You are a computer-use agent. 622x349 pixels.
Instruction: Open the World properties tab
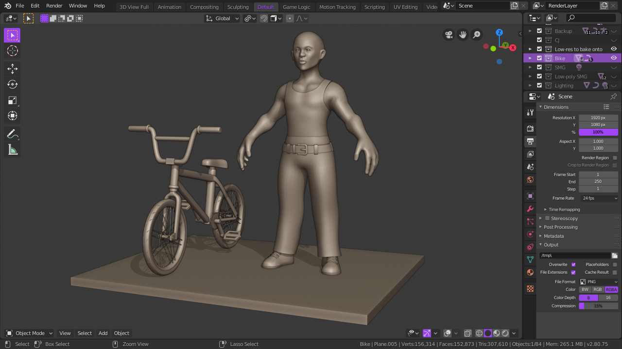(530, 180)
